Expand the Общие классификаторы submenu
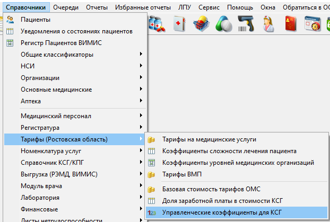The height and width of the screenshot is (222, 330). click(57, 55)
